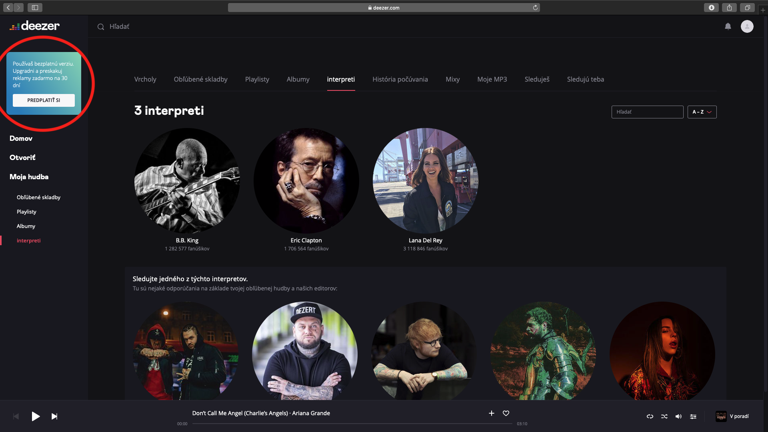The image size is (768, 432).
Task: Go to the previous track
Action: pyautogui.click(x=16, y=416)
